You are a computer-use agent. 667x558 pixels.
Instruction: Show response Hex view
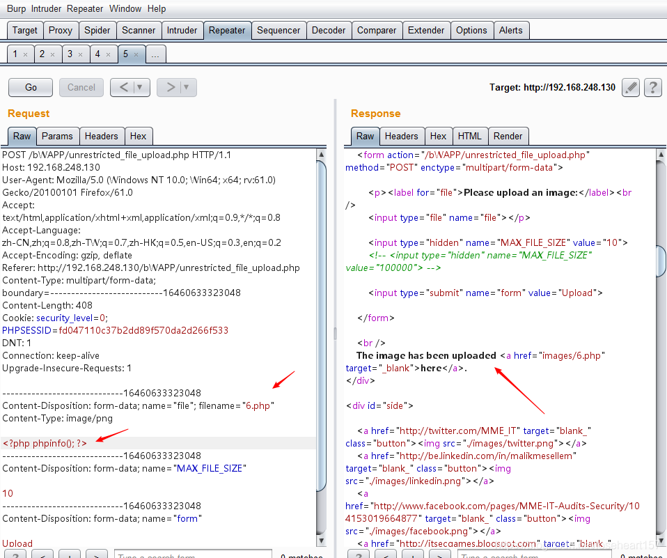point(438,137)
